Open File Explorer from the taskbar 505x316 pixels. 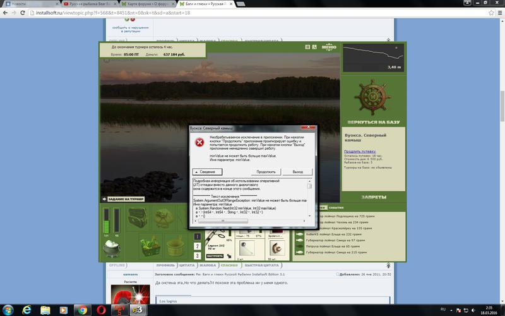coord(45,310)
